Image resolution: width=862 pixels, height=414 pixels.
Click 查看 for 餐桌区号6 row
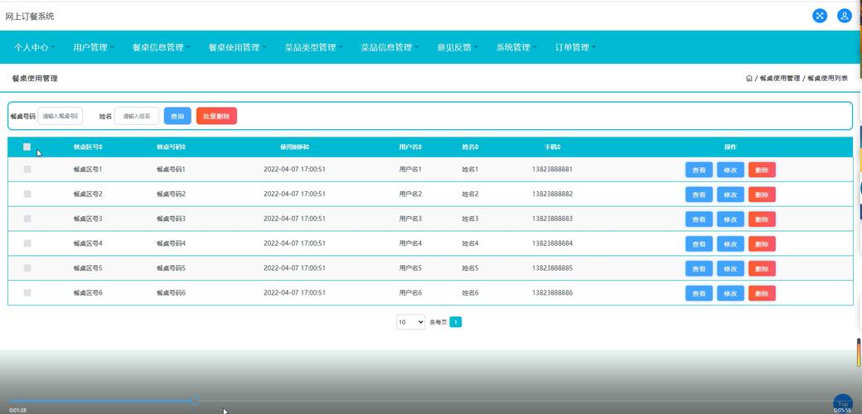(x=699, y=293)
